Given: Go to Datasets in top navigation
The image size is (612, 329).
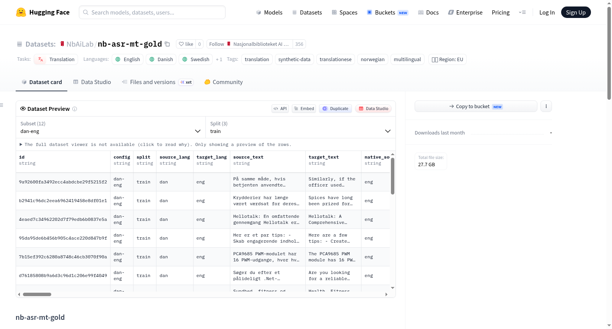Looking at the screenshot, I should [307, 12].
